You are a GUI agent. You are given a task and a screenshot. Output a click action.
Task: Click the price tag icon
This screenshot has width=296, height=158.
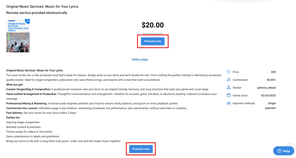(x=229, y=72)
